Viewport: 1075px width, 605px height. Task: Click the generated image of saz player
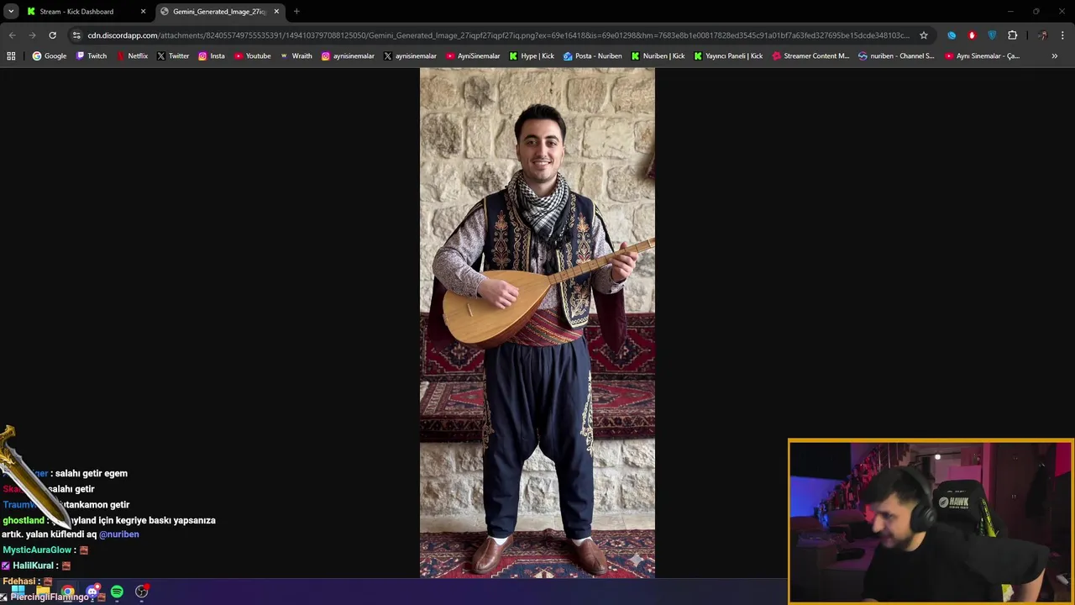coord(537,323)
